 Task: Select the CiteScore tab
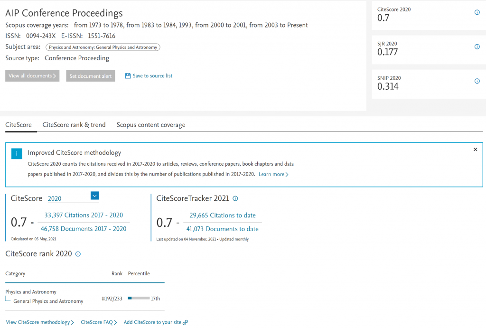[19, 125]
